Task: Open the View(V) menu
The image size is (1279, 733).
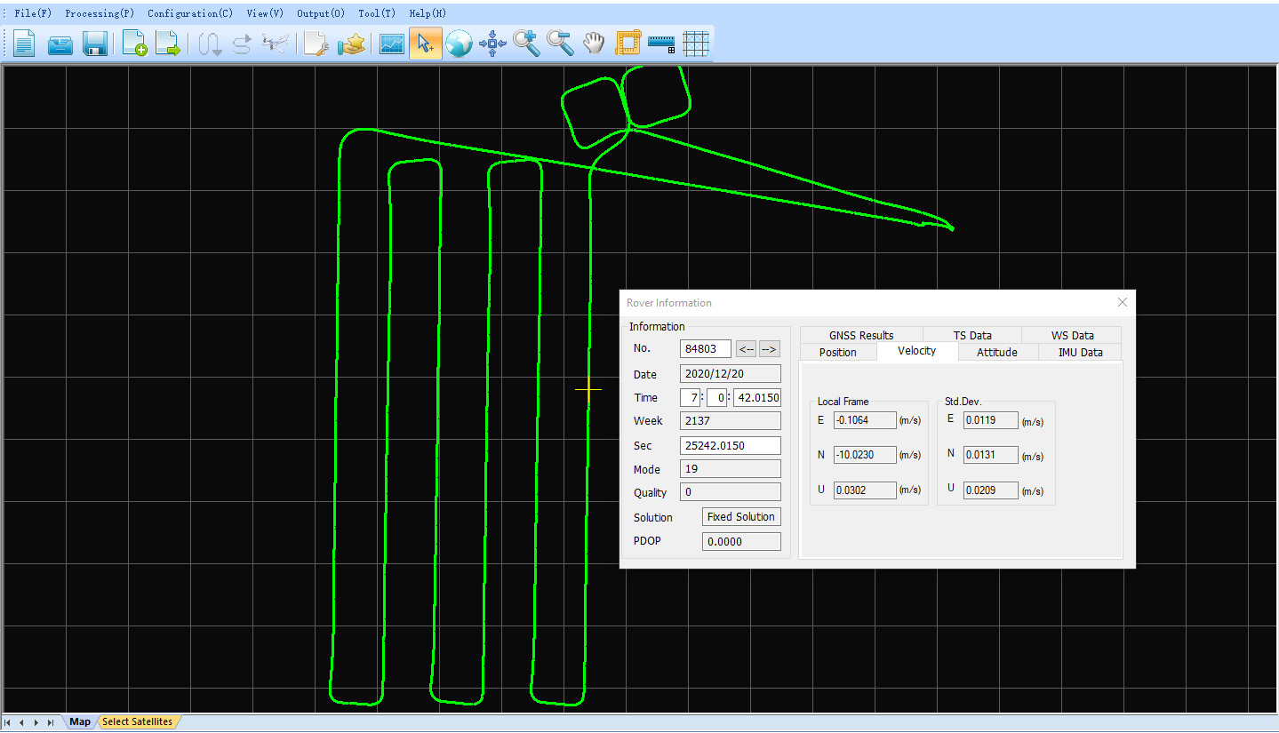Action: (265, 13)
